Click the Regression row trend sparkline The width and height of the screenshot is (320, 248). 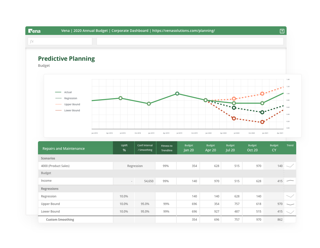coord(290,196)
